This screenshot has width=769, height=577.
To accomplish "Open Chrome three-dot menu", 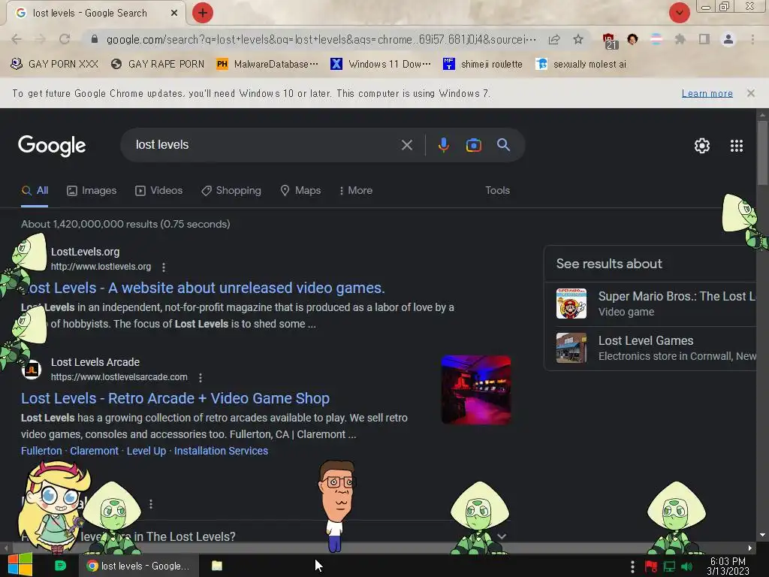I will [752, 39].
